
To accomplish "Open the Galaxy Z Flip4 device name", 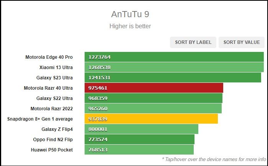I will (57, 129).
